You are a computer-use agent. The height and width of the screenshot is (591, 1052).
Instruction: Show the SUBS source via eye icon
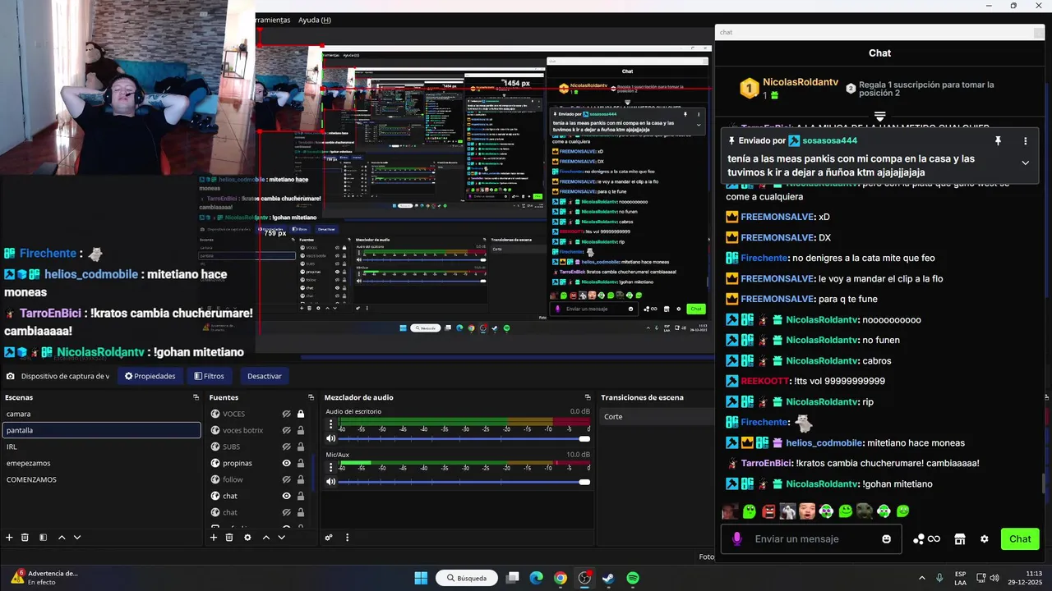click(x=286, y=447)
